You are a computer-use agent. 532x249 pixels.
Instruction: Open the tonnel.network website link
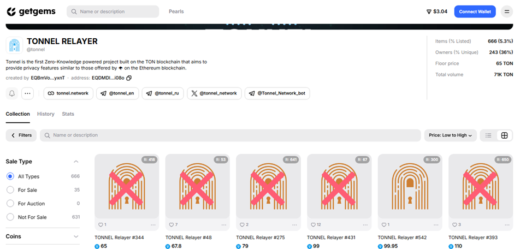pos(68,93)
